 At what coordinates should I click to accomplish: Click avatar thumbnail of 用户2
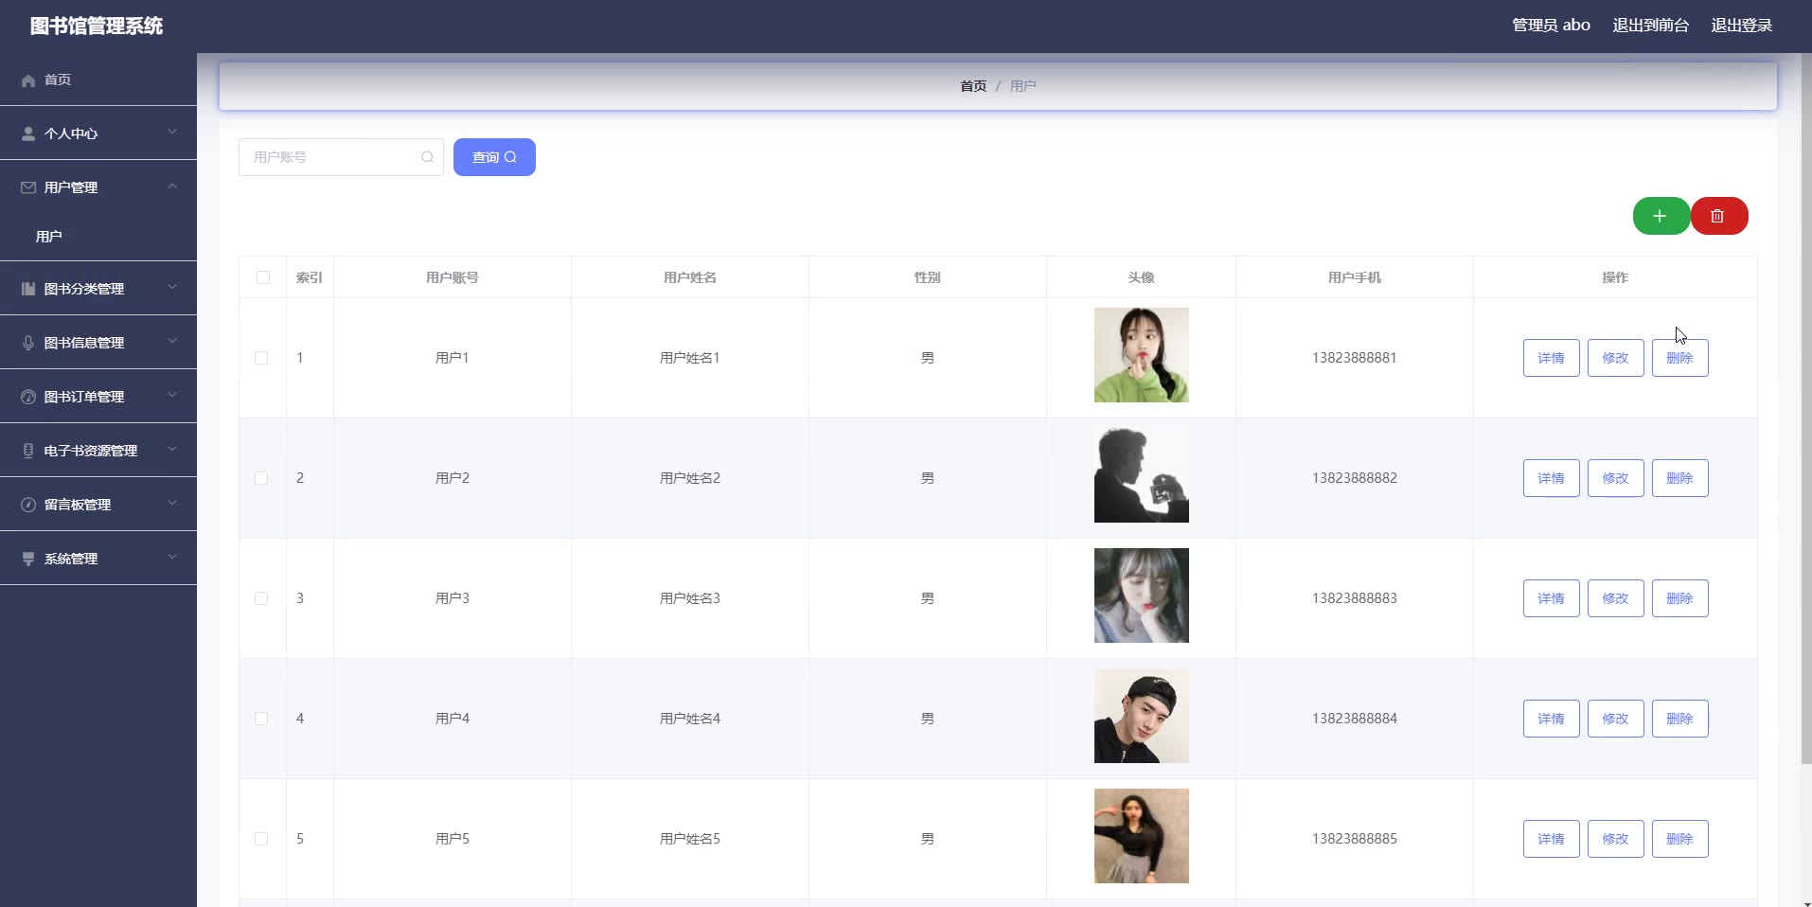[1142, 475]
